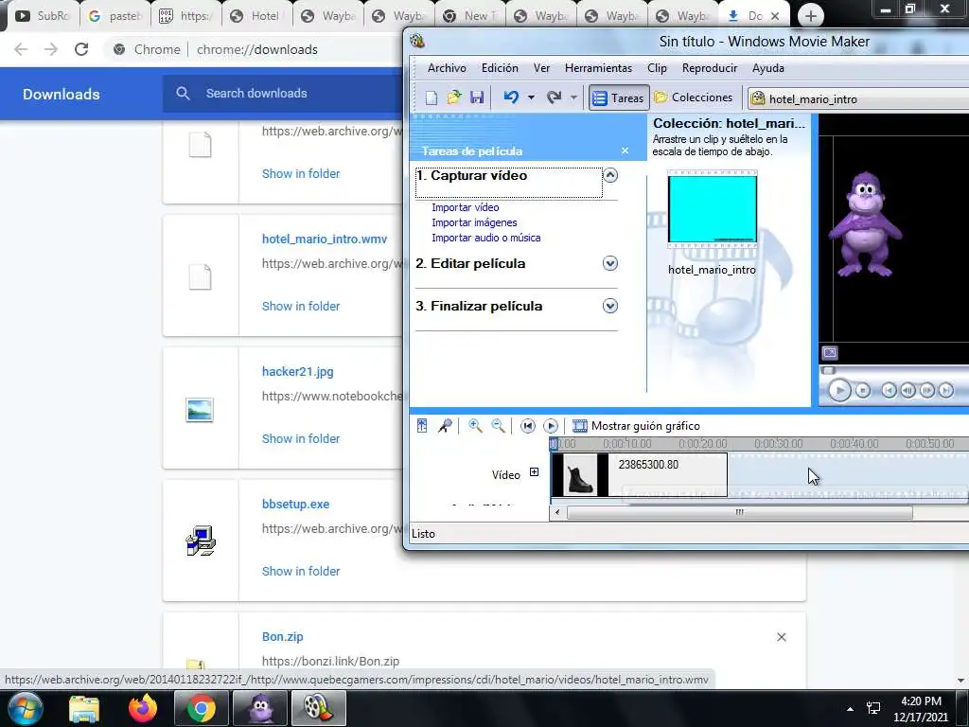This screenshot has width=969, height=727.
Task: Open the Undo history dropdown arrow
Action: tap(531, 98)
